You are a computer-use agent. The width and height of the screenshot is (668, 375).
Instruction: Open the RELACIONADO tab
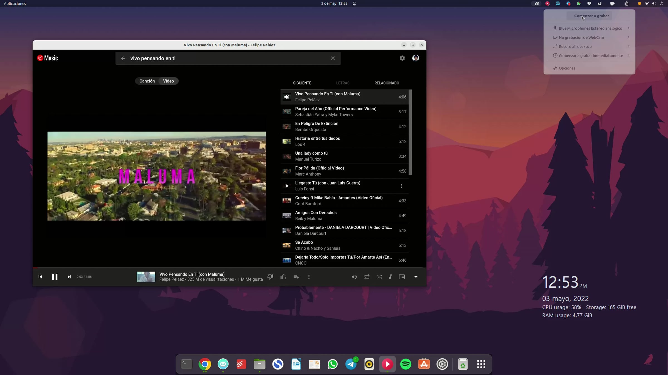pos(387,83)
